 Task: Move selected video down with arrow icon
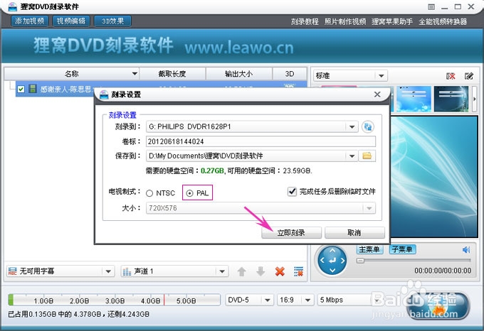tap(261, 271)
